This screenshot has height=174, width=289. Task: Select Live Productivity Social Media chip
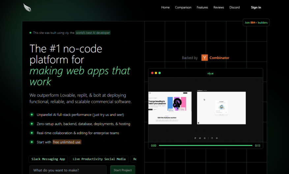99,159
